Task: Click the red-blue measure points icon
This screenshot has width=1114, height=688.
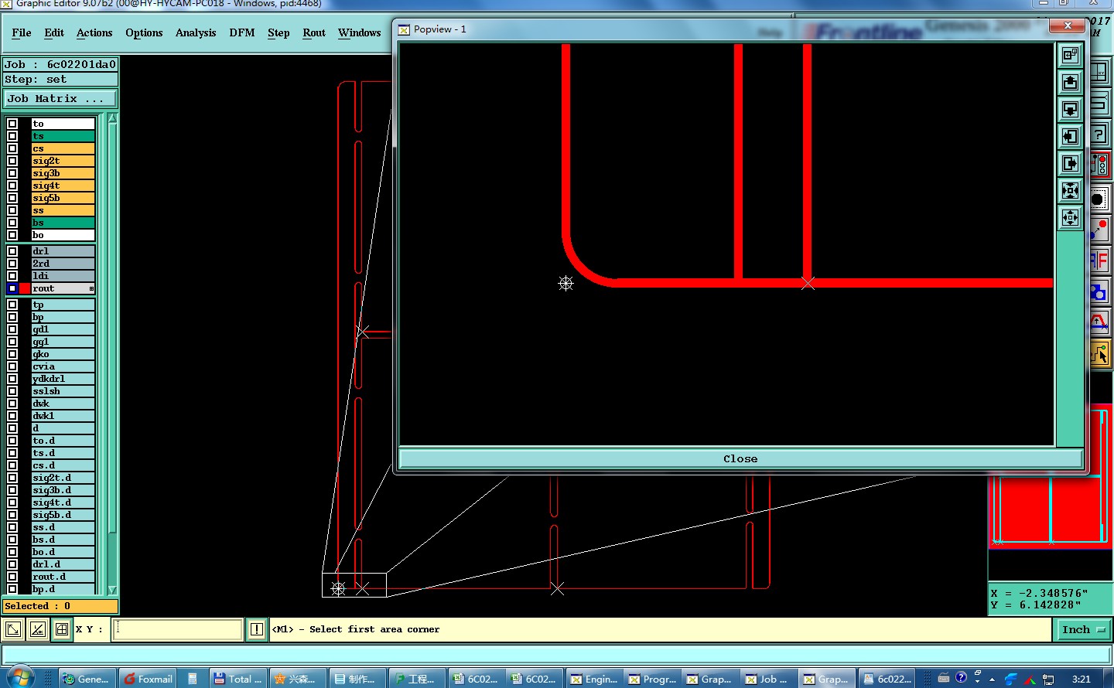Action: pos(1099,230)
